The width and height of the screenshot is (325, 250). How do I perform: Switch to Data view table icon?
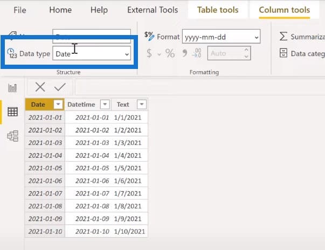[12, 112]
